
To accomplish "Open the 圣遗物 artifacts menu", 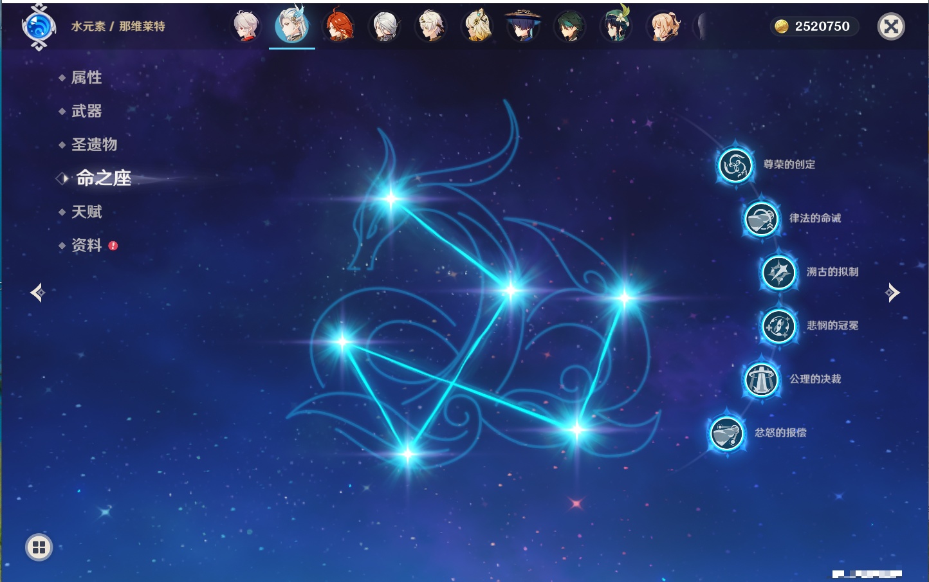I will (x=94, y=145).
